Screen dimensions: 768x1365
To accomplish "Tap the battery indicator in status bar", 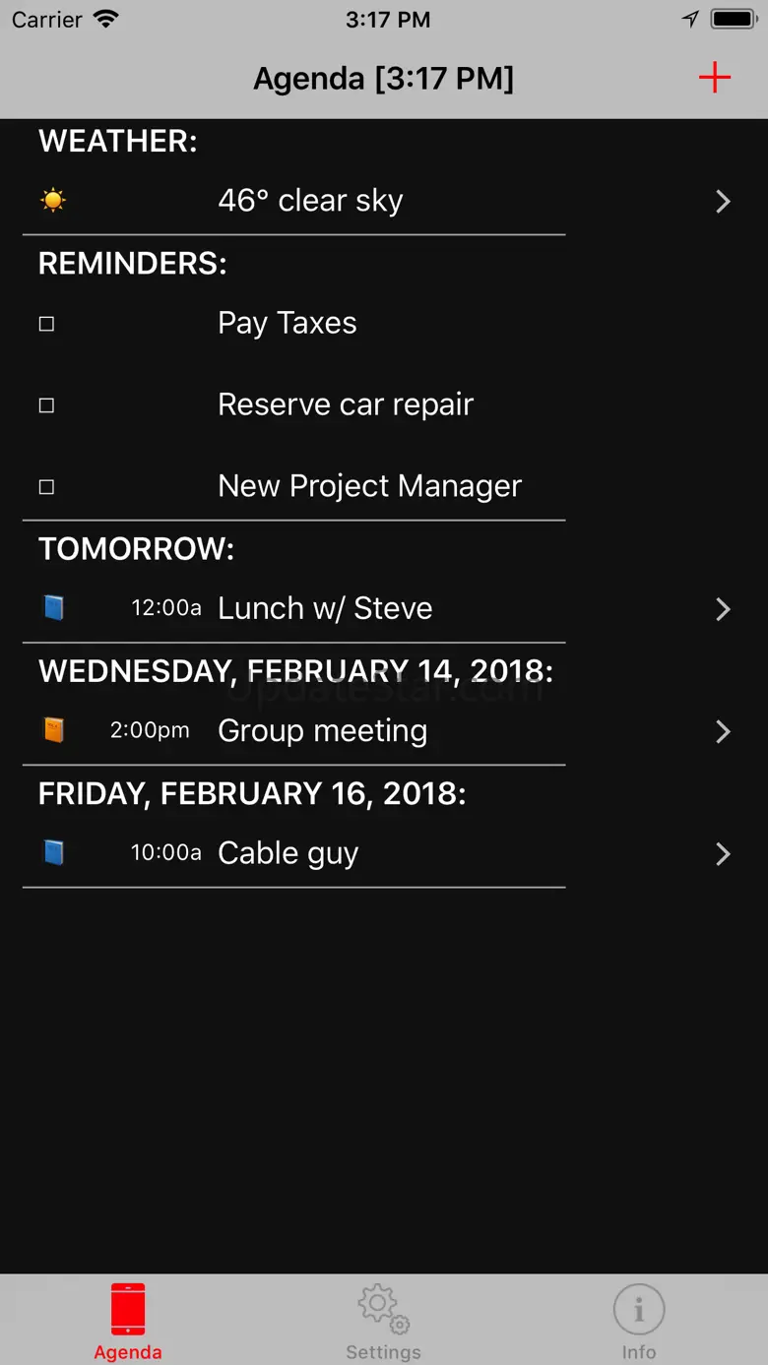I will click(732, 20).
